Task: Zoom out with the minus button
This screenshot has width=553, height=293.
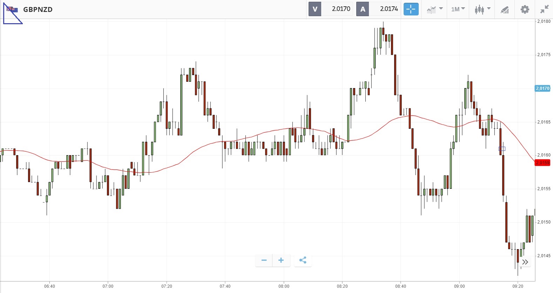Action: (264, 260)
